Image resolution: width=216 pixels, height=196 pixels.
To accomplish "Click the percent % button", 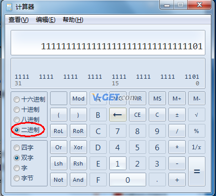I will click(x=197, y=131).
